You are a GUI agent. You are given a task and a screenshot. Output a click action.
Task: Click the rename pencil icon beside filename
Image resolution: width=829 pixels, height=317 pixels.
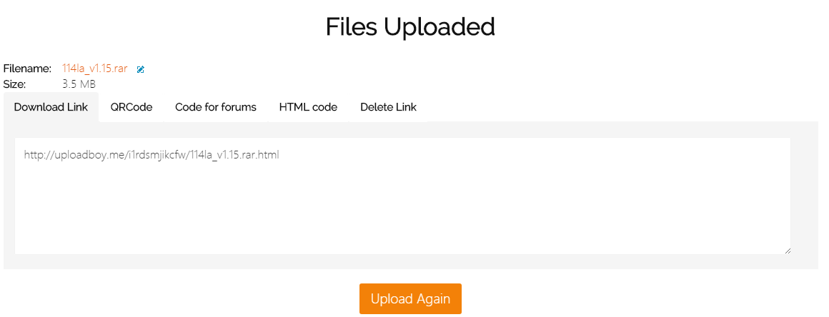pyautogui.click(x=140, y=69)
